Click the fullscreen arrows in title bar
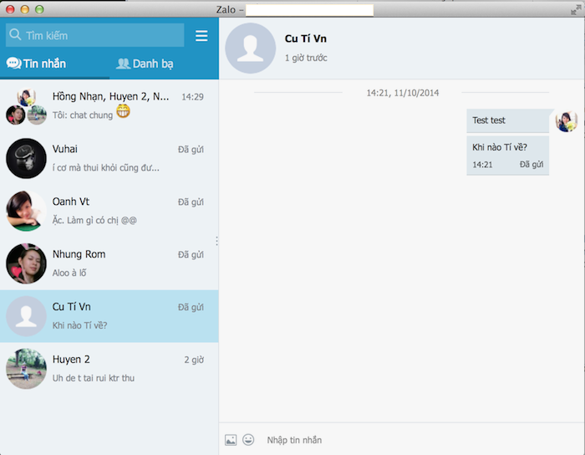The image size is (585, 455). tap(576, 9)
